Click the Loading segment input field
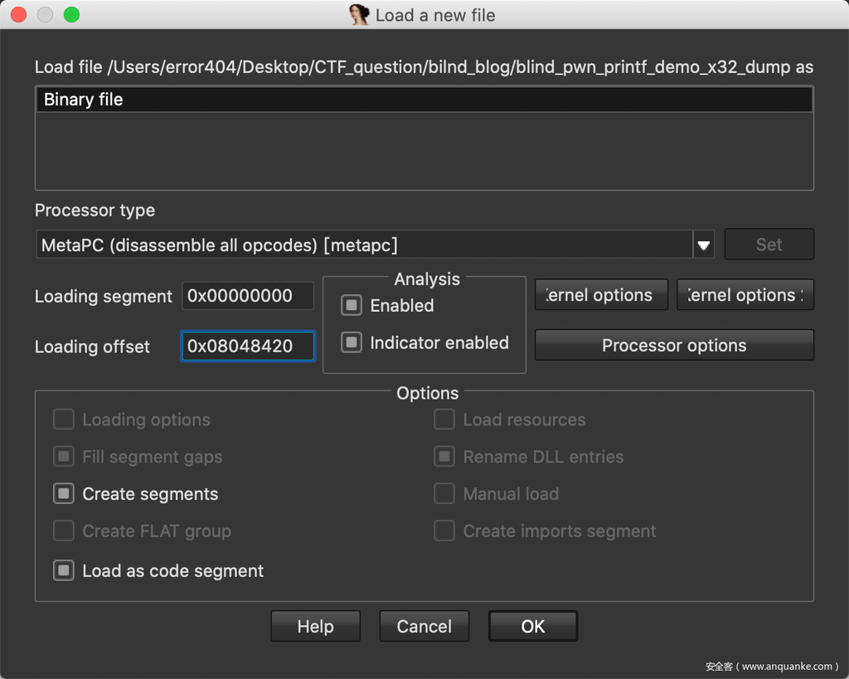The height and width of the screenshot is (679, 849). (248, 296)
